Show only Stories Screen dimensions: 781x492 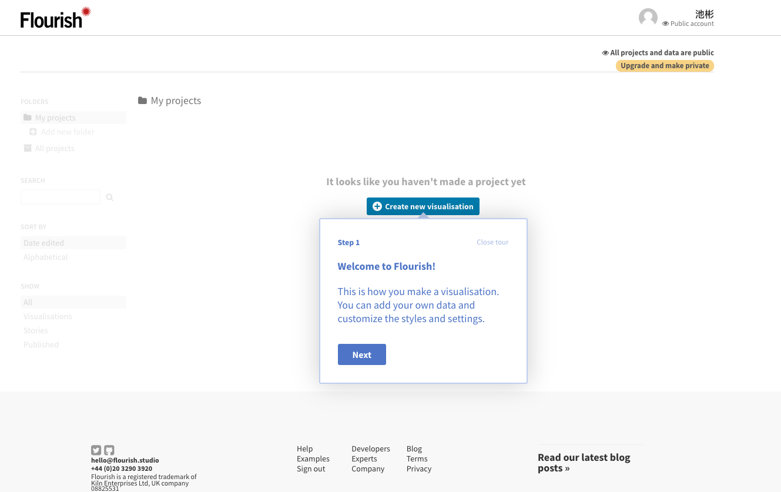click(x=36, y=330)
